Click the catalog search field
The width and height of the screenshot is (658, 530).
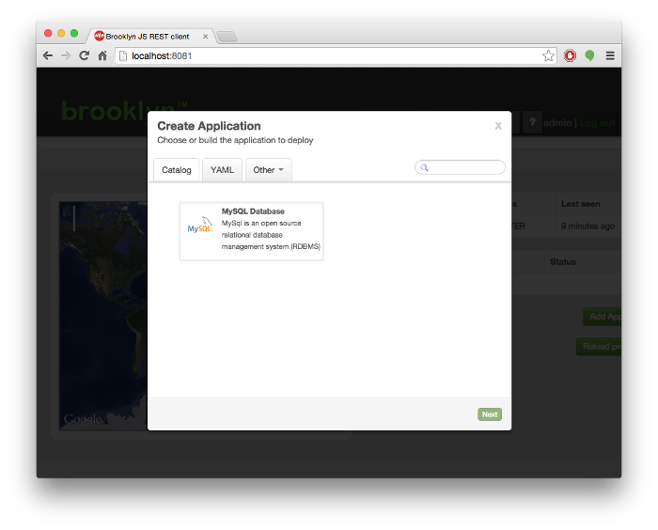pos(464,167)
